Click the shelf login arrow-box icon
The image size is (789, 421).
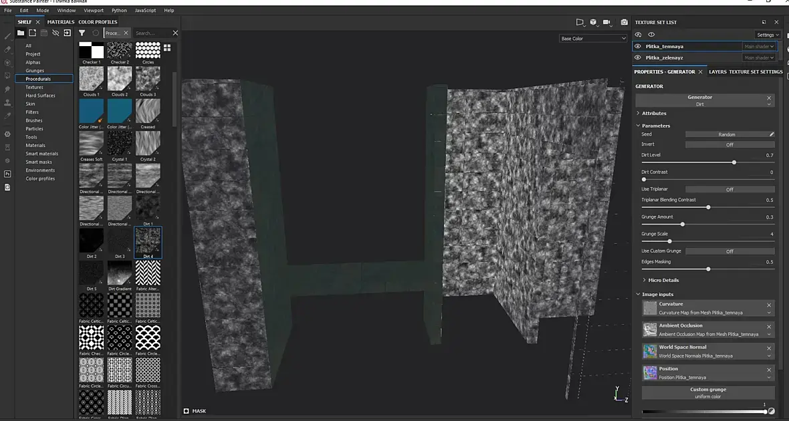click(67, 33)
